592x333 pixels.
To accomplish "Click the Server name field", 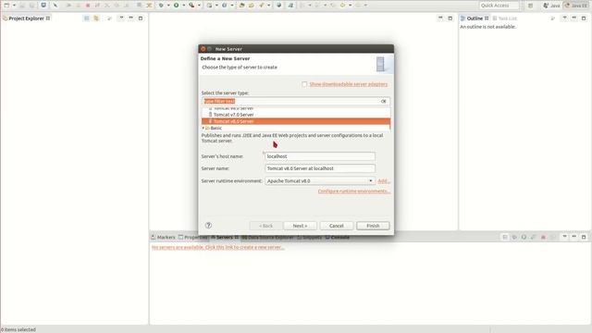I will pyautogui.click(x=320, y=168).
